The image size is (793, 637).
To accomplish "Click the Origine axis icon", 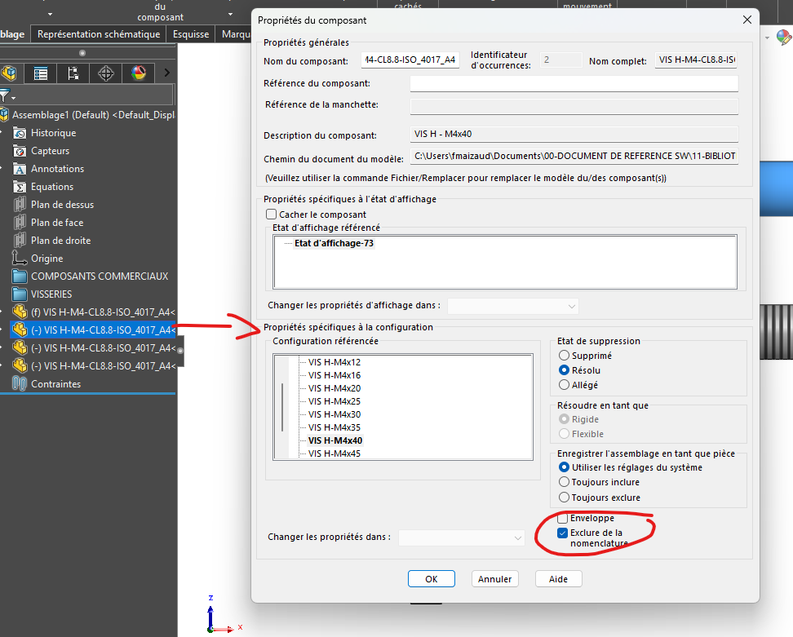I will [20, 259].
